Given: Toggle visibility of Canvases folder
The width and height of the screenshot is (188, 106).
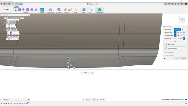Looking at the screenshot, I should click(x=7, y=29).
